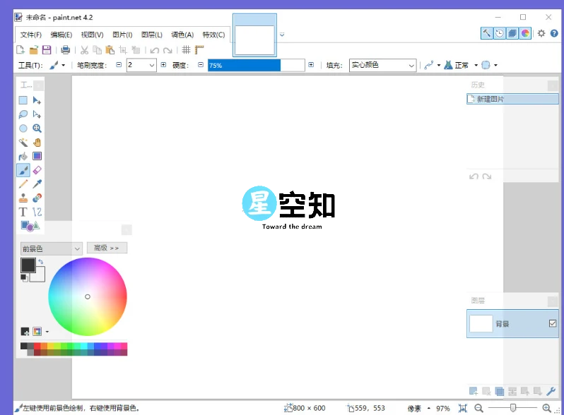Select the Rectangle Select tool
This screenshot has height=415, width=564.
(x=23, y=100)
